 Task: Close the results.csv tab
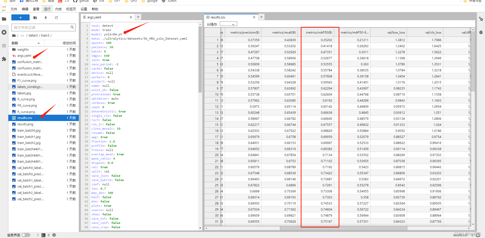[254, 17]
